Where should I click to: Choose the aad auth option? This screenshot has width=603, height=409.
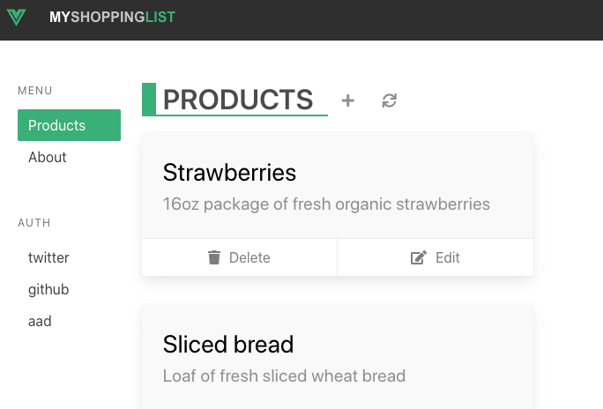click(40, 321)
